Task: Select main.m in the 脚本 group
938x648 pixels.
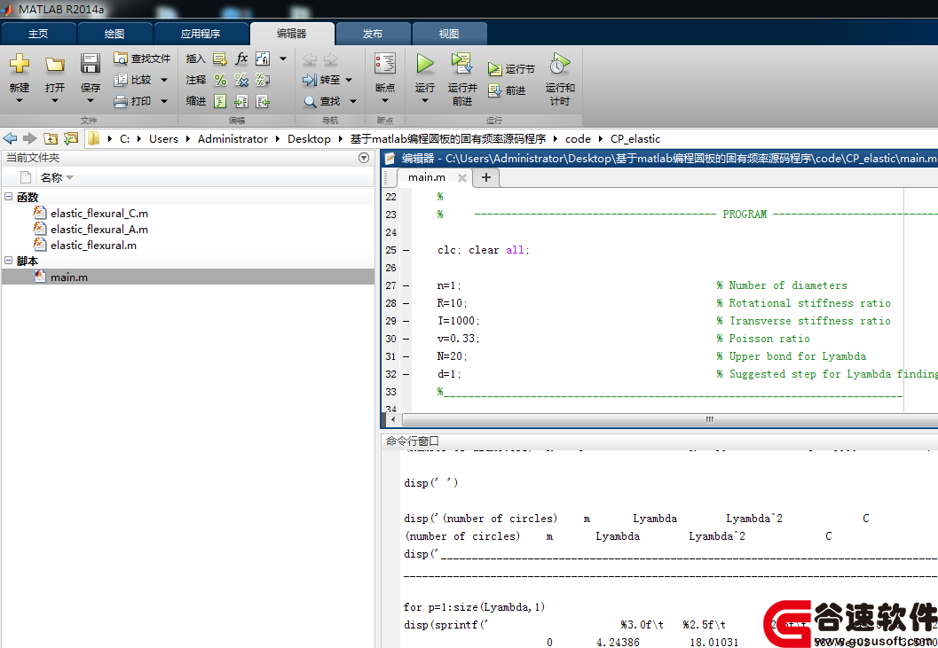Action: pyautogui.click(x=188, y=277)
